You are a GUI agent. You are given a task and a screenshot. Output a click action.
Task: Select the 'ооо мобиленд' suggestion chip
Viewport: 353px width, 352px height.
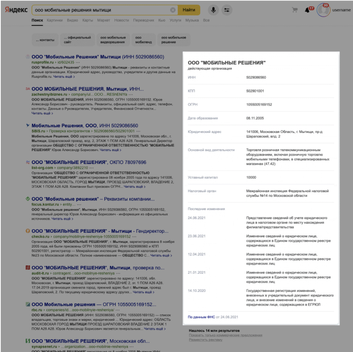tap(143, 40)
